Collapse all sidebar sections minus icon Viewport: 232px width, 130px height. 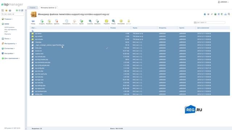19,10
